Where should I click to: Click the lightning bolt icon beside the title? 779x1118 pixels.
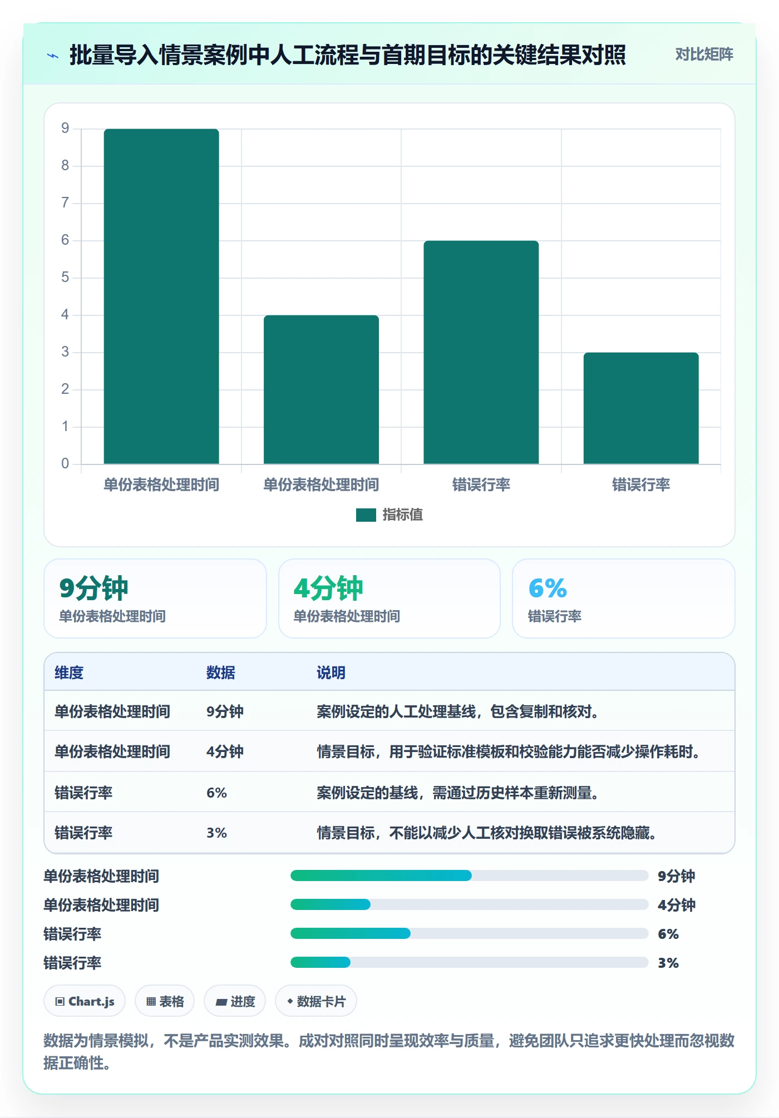[53, 56]
